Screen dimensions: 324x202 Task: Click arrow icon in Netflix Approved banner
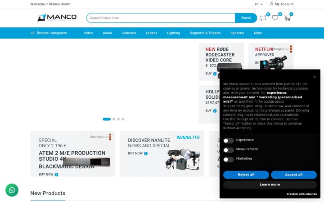(x=265, y=63)
